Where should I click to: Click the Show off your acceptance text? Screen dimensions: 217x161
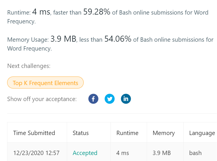click(x=42, y=99)
